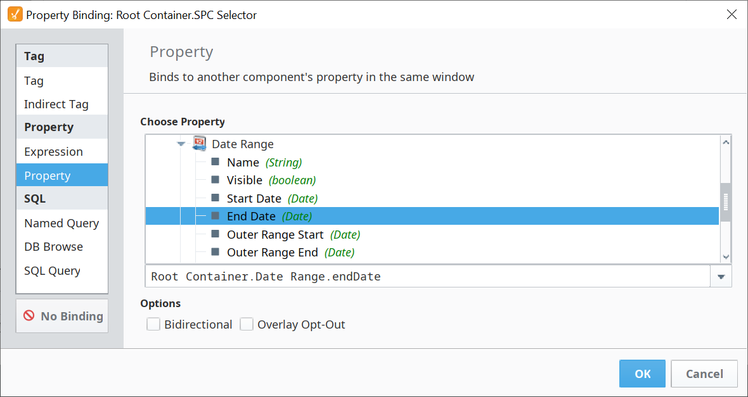Click the square icon beside Outer Range End
748x397 pixels.
[215, 252]
